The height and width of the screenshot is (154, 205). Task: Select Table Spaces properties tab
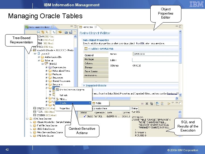click(96, 71)
